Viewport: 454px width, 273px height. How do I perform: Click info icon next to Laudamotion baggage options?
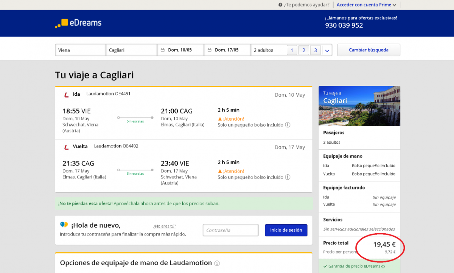(217, 263)
